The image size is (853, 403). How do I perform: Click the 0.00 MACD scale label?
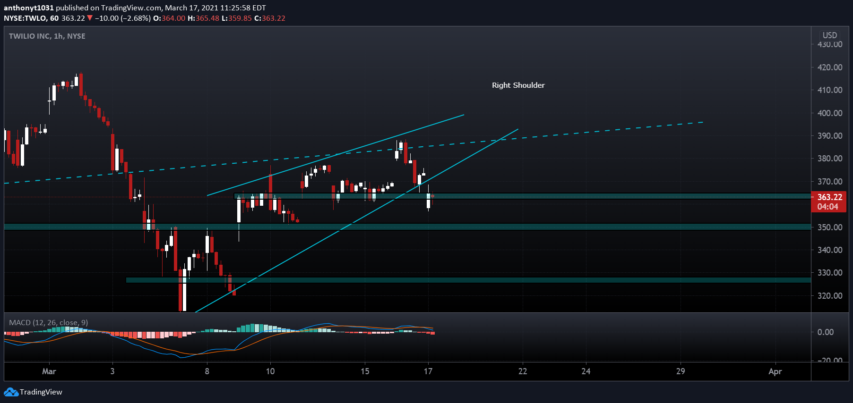tap(826, 332)
